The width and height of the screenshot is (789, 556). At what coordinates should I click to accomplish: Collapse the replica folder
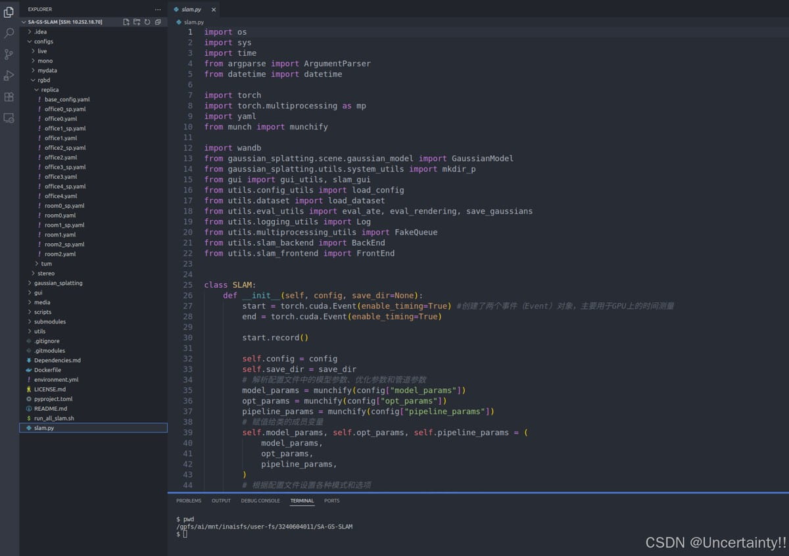click(x=49, y=90)
